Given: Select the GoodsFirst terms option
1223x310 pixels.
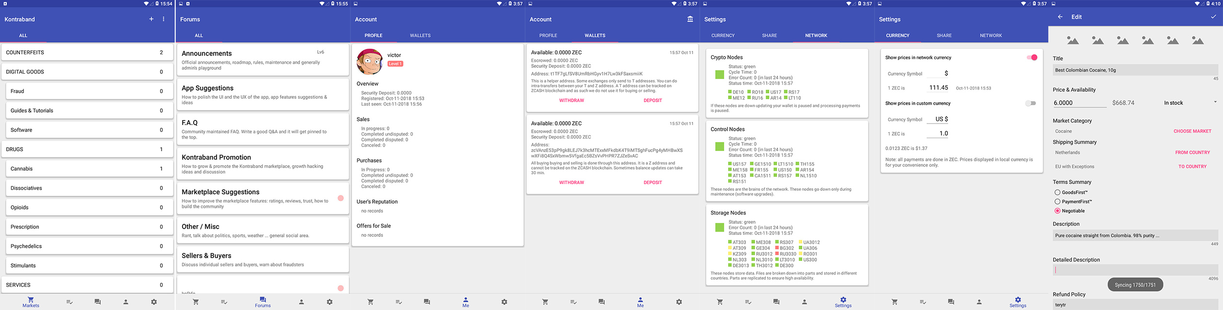Looking at the screenshot, I should 1057,192.
